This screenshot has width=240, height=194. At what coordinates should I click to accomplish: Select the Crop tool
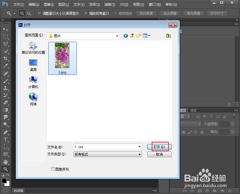[6, 58]
